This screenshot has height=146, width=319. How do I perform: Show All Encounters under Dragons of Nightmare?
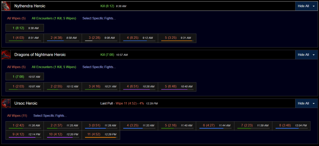pos(54,67)
